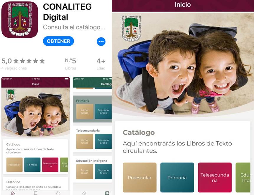The width and height of the screenshot is (254, 195).
Task: Select Primer Grado under Primaria
Action: [85, 111]
